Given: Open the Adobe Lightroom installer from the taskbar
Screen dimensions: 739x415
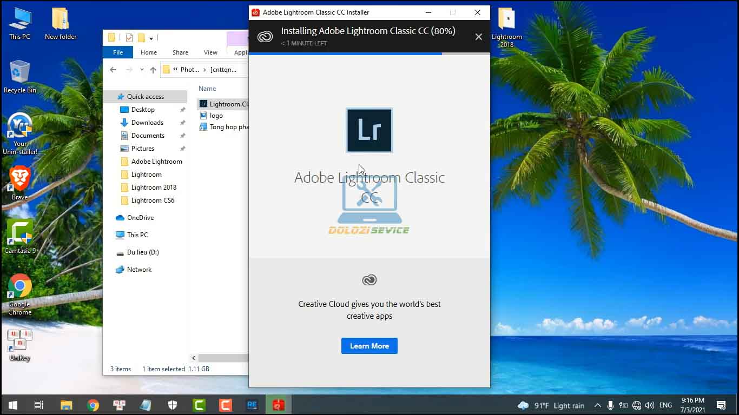Looking at the screenshot, I should click(278, 404).
